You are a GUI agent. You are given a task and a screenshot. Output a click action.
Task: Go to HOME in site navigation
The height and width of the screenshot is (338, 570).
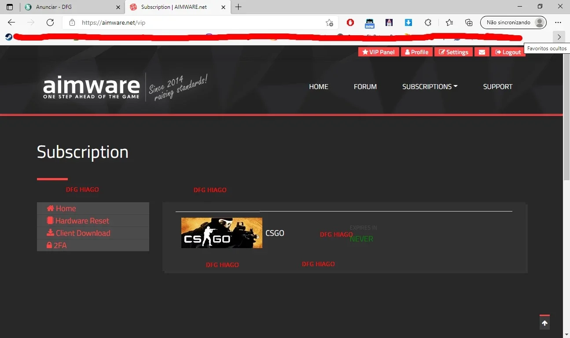tap(319, 87)
